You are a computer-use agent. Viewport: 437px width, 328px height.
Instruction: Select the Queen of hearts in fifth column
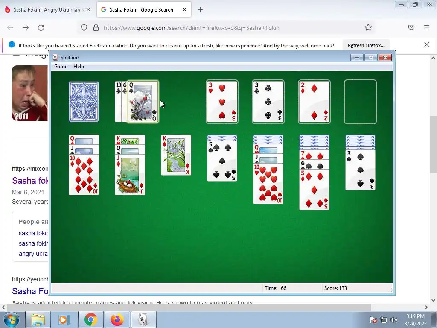tap(268, 149)
